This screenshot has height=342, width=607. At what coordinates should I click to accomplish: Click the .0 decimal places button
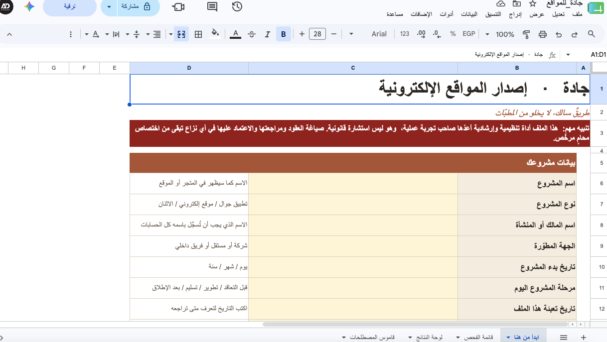pos(437,34)
